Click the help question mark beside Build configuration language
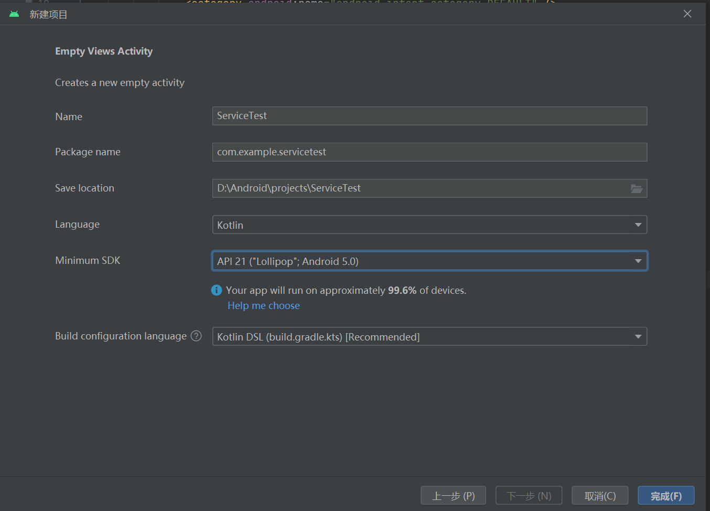Screen dimensions: 710x511 click(x=196, y=336)
